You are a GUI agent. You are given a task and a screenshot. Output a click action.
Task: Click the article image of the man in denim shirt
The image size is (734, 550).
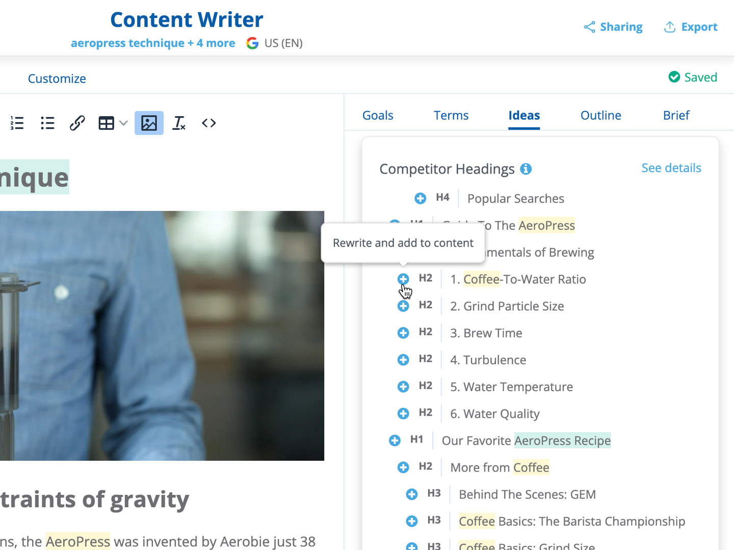pos(162,336)
